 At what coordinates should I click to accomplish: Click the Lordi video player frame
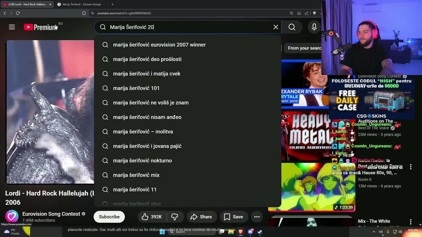(50, 112)
